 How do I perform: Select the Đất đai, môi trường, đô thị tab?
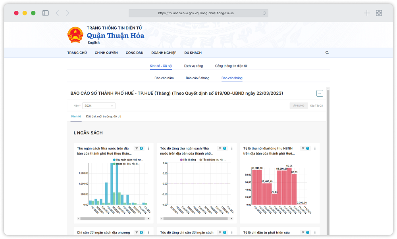pos(104,117)
